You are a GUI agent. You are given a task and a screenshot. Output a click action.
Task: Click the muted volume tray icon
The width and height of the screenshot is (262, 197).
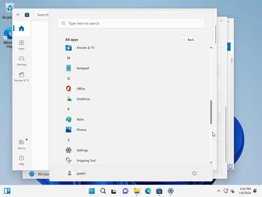pos(232,191)
